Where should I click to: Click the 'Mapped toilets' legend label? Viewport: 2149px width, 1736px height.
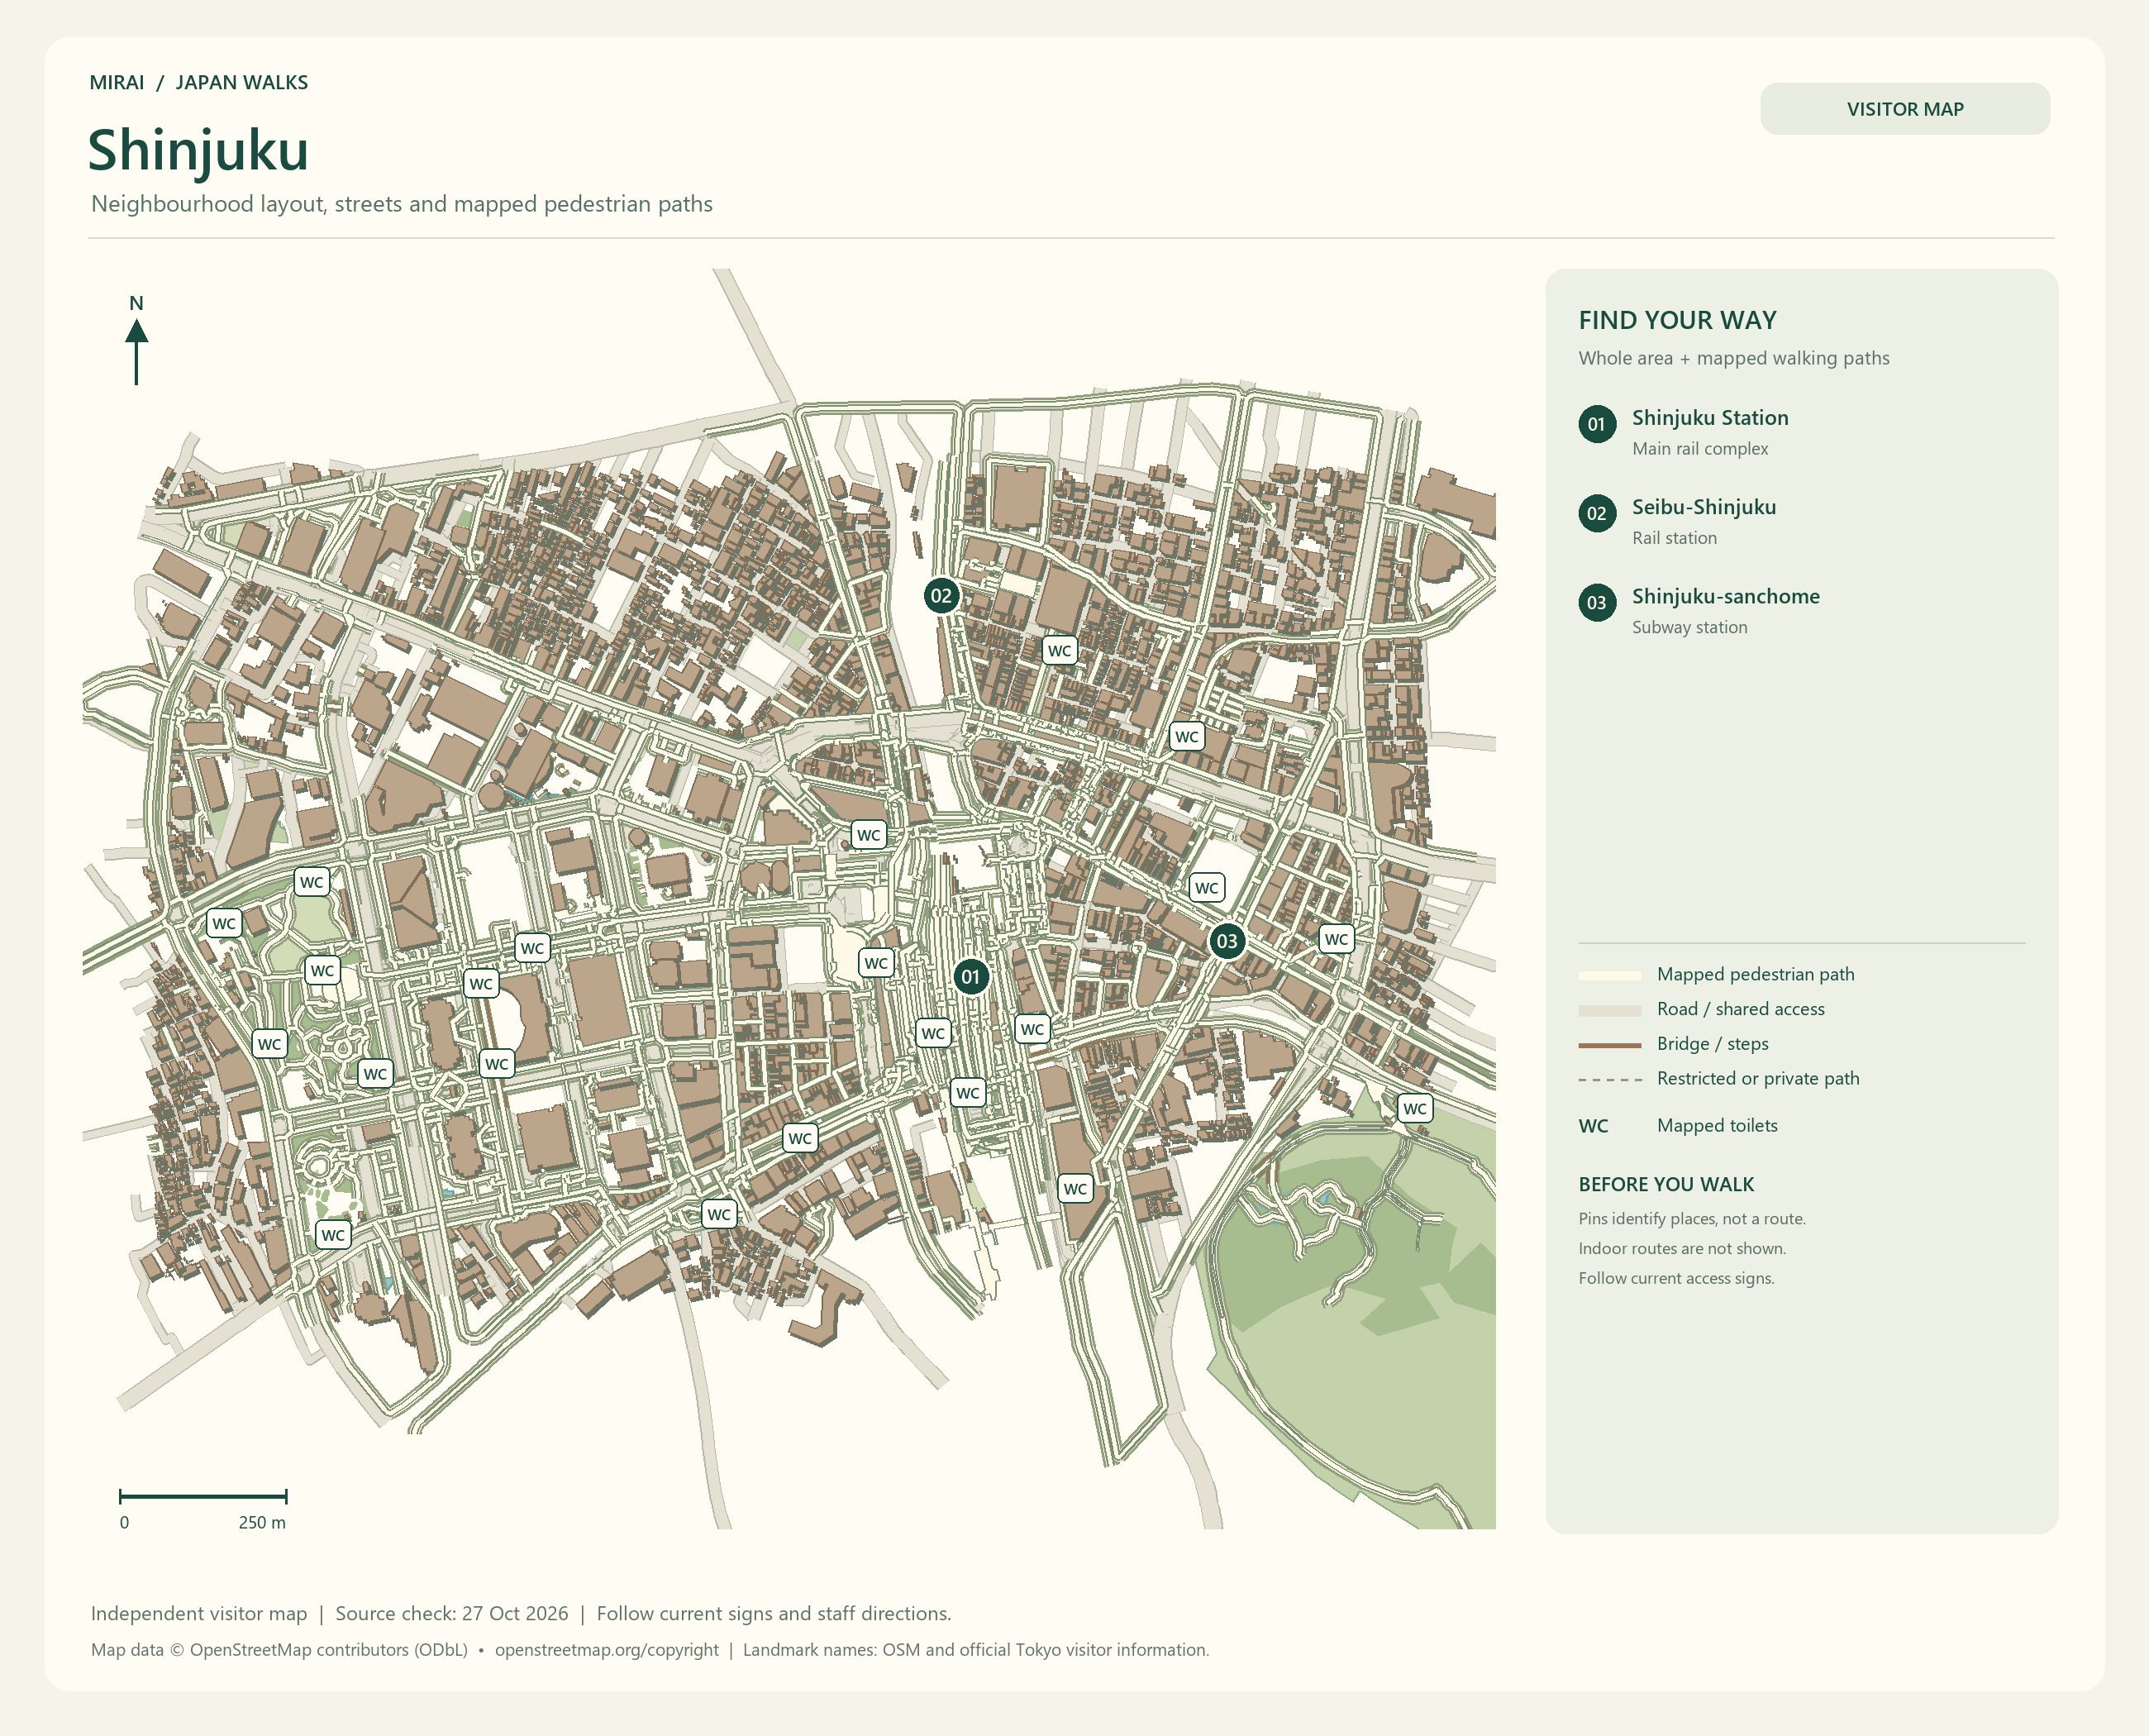pyautogui.click(x=1717, y=1126)
